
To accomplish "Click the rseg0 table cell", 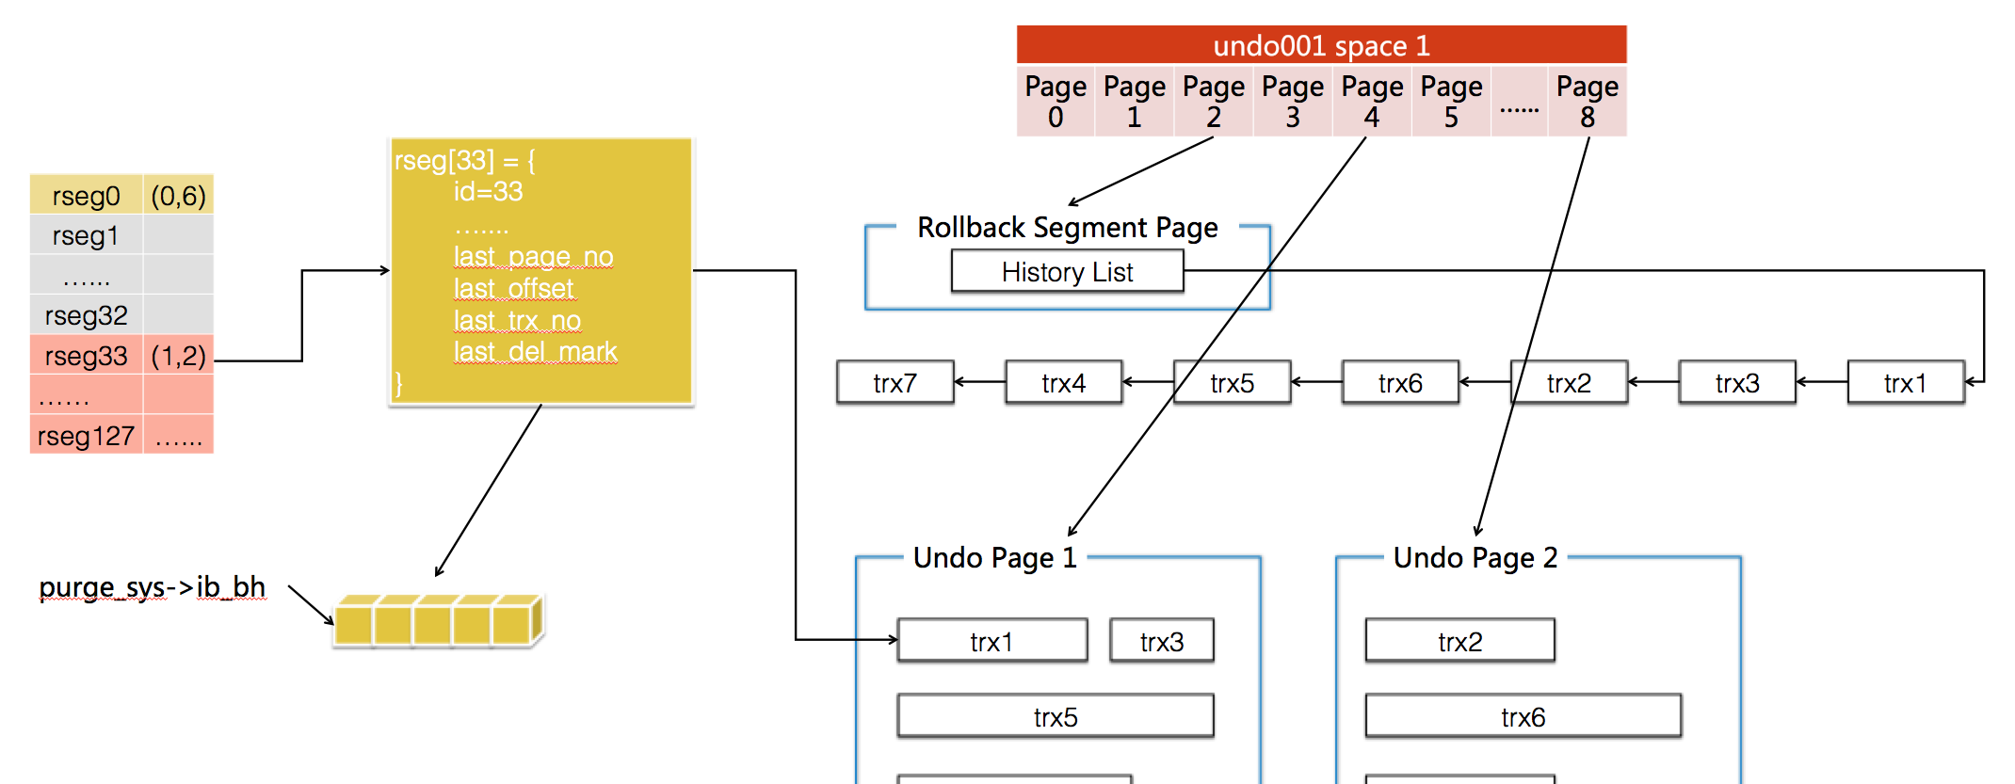I will click(x=87, y=195).
